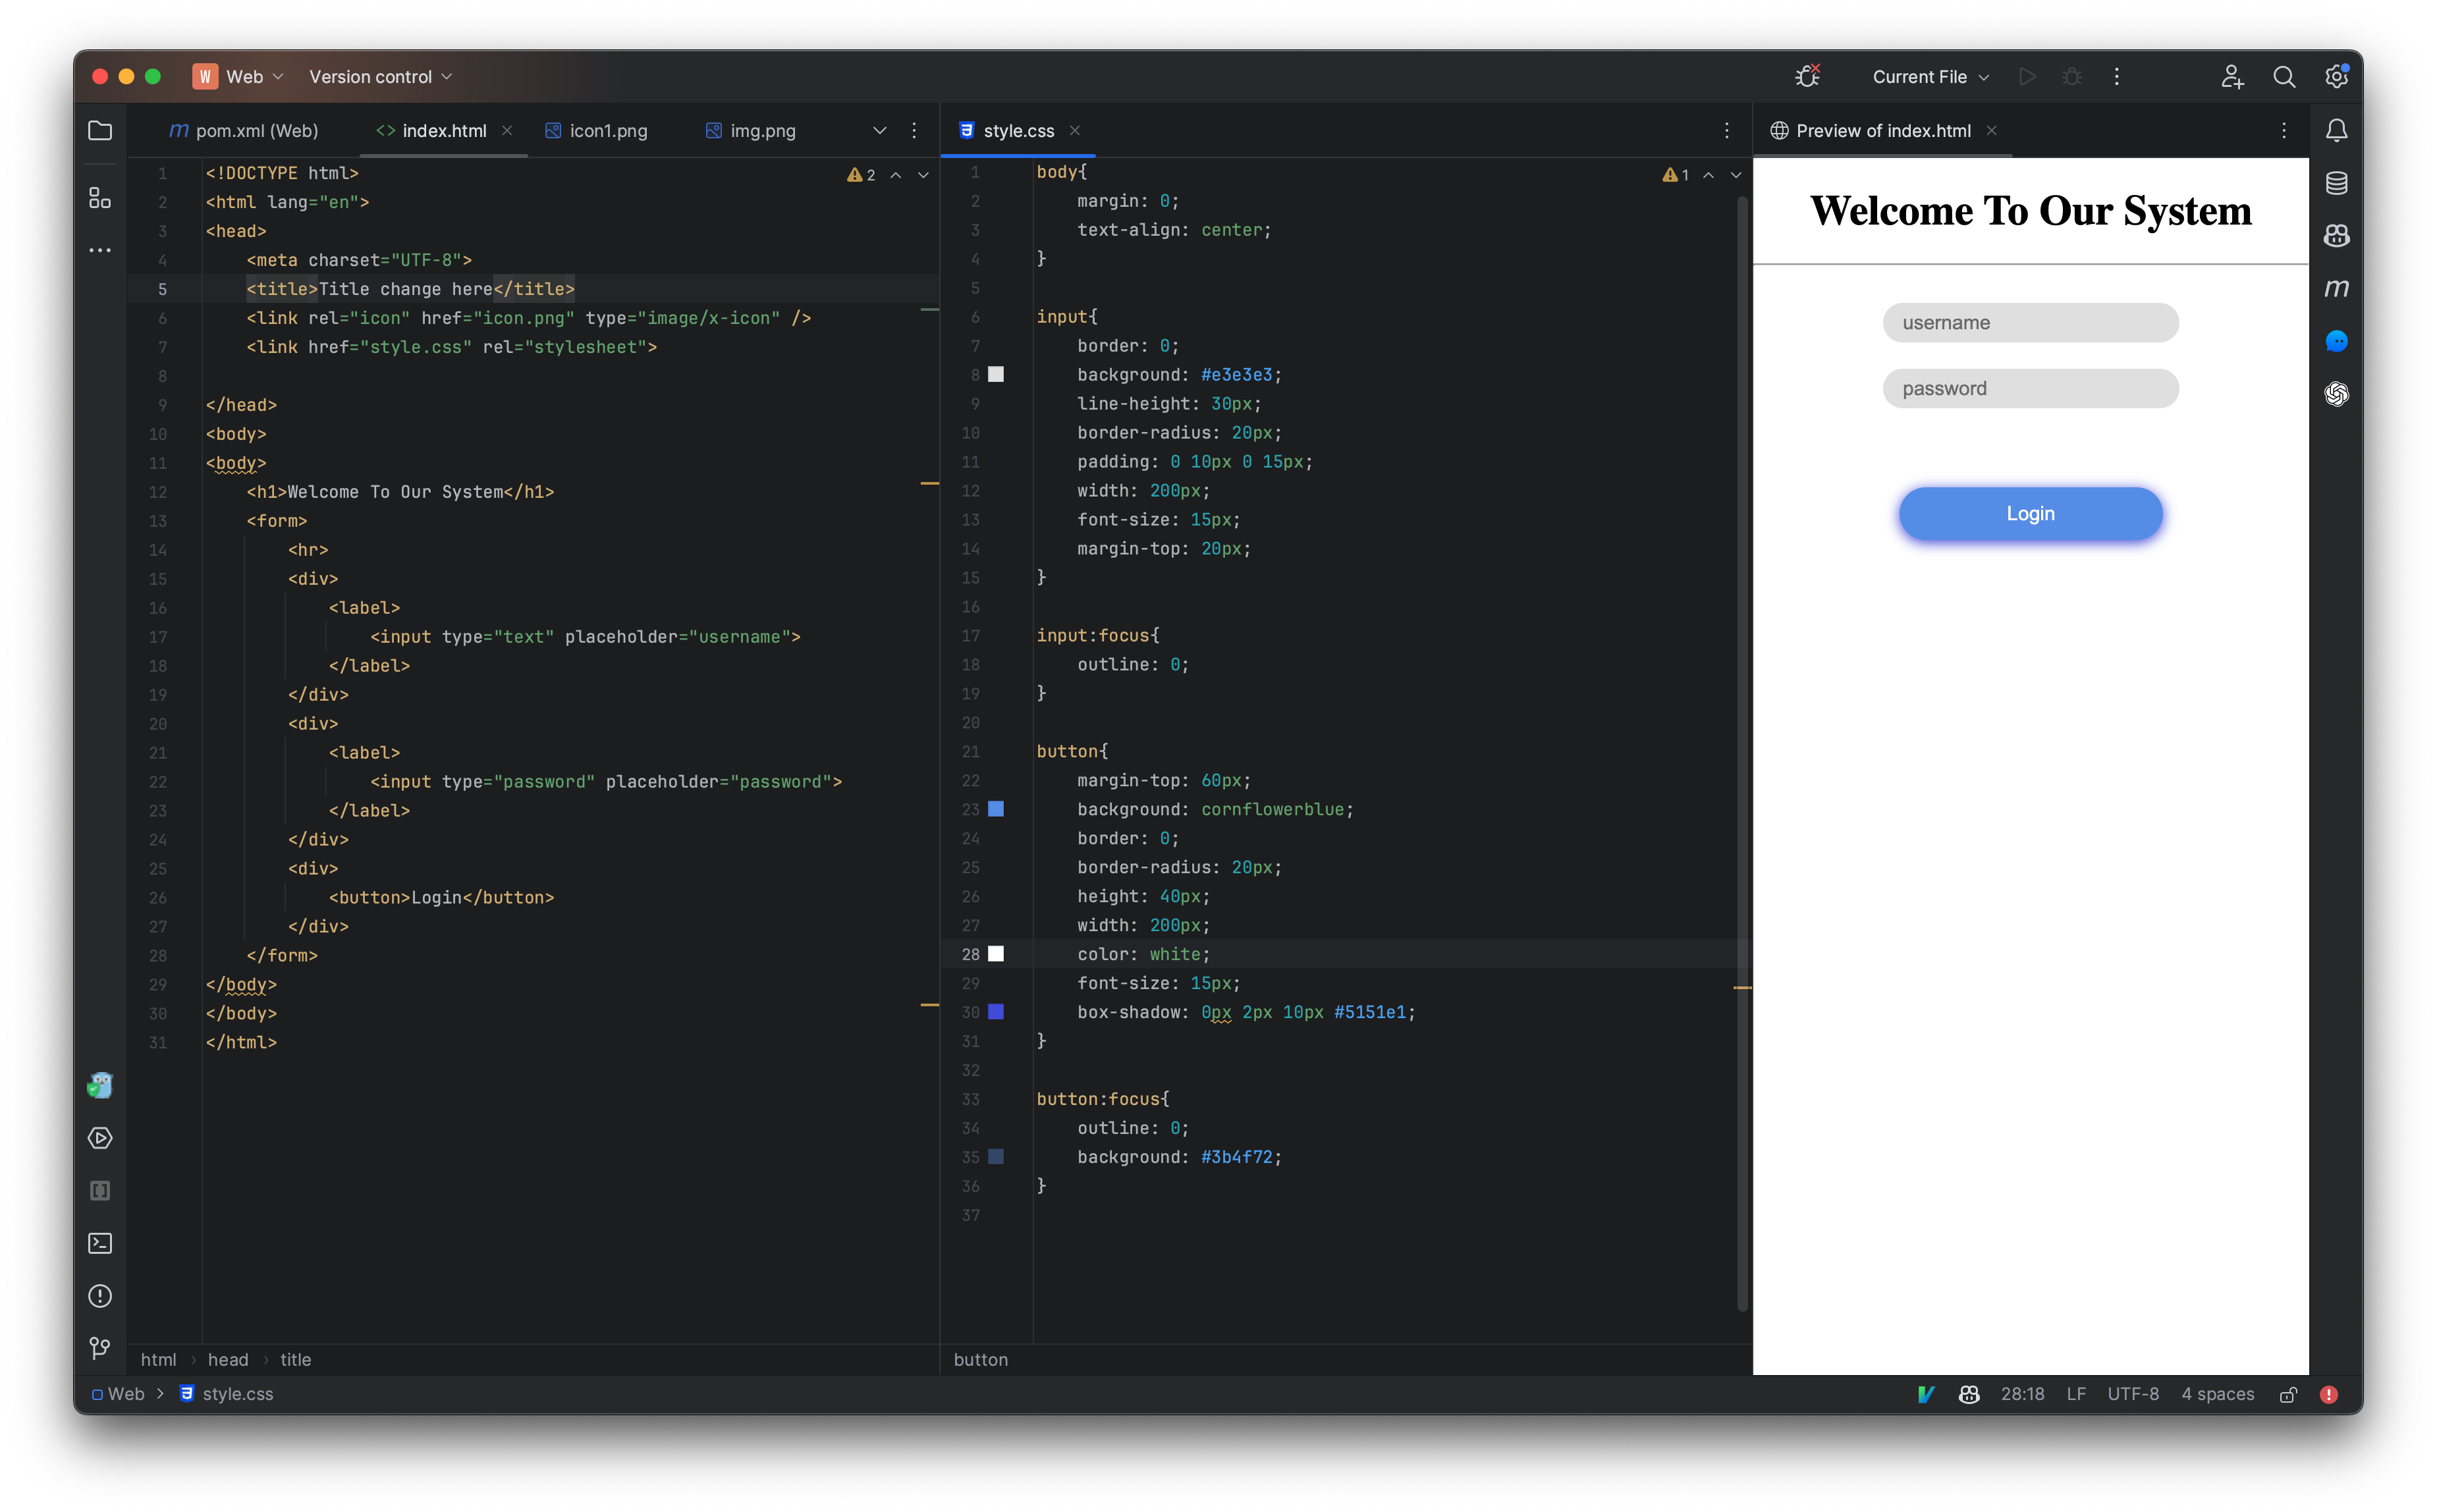Viewport: 2437px width, 1512px height.
Task: Open the Git tool window
Action: coord(100,1348)
